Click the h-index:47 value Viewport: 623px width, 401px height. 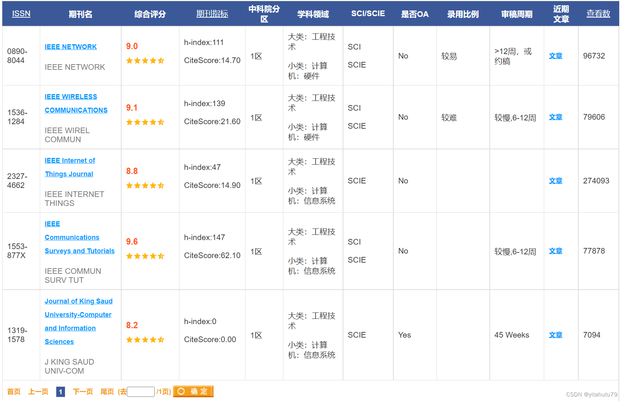(x=202, y=167)
